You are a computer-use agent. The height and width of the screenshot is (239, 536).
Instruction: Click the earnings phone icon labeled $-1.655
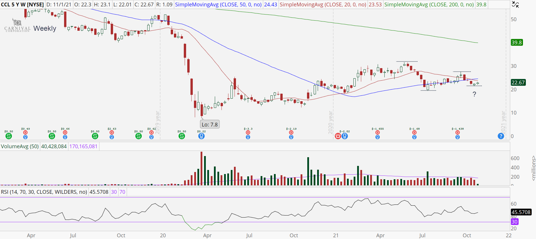click(377, 133)
